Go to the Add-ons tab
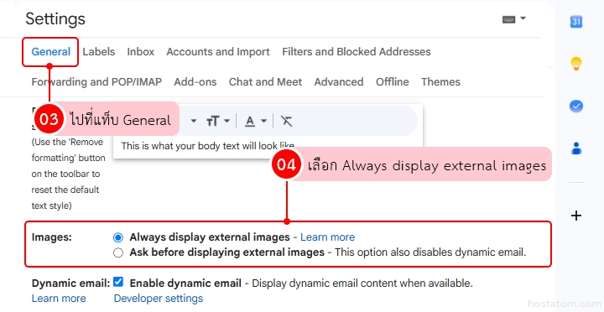Image resolution: width=604 pixels, height=312 pixels. point(195,81)
